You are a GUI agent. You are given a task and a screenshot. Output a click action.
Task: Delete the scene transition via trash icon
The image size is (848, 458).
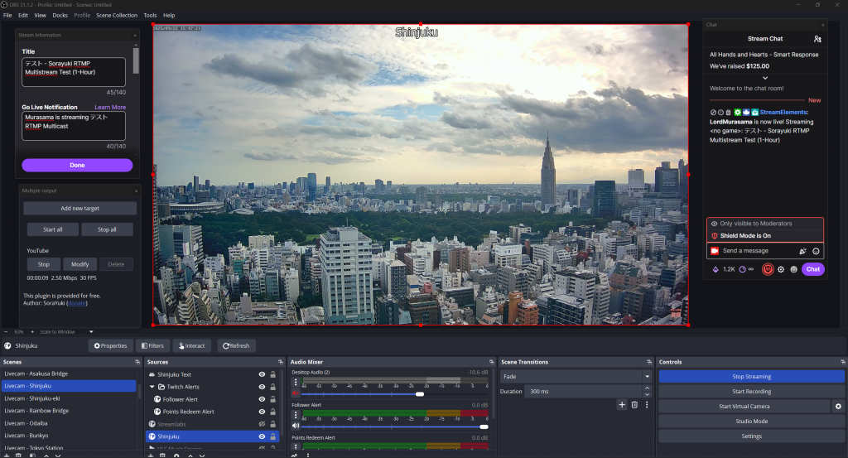click(x=634, y=404)
